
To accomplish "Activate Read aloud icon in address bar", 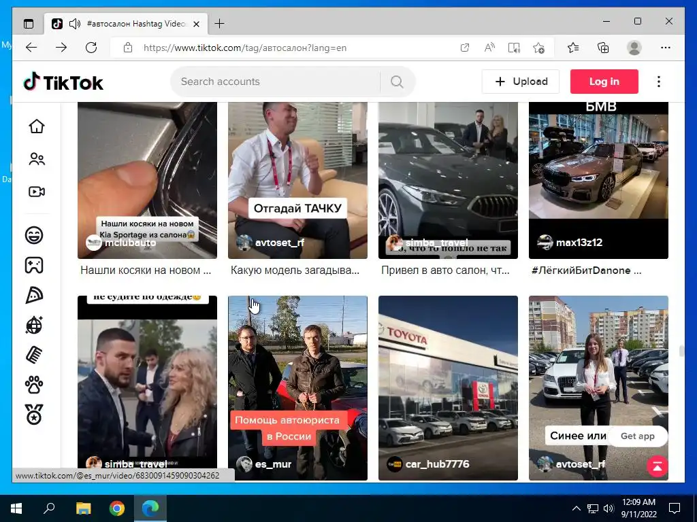I will coord(489,48).
